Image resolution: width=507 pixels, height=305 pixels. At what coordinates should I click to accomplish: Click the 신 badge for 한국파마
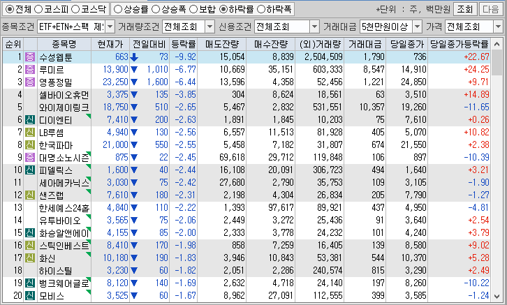30,144
